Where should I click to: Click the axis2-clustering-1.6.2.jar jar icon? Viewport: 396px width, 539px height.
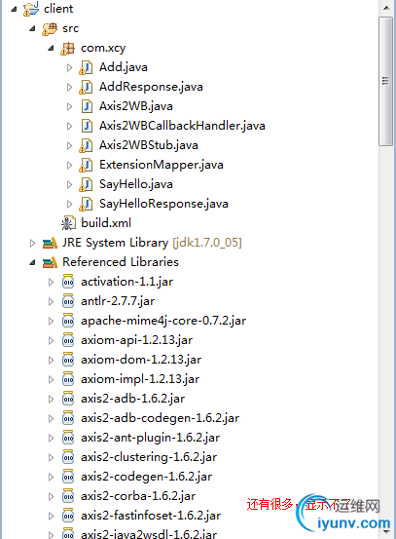[68, 457]
